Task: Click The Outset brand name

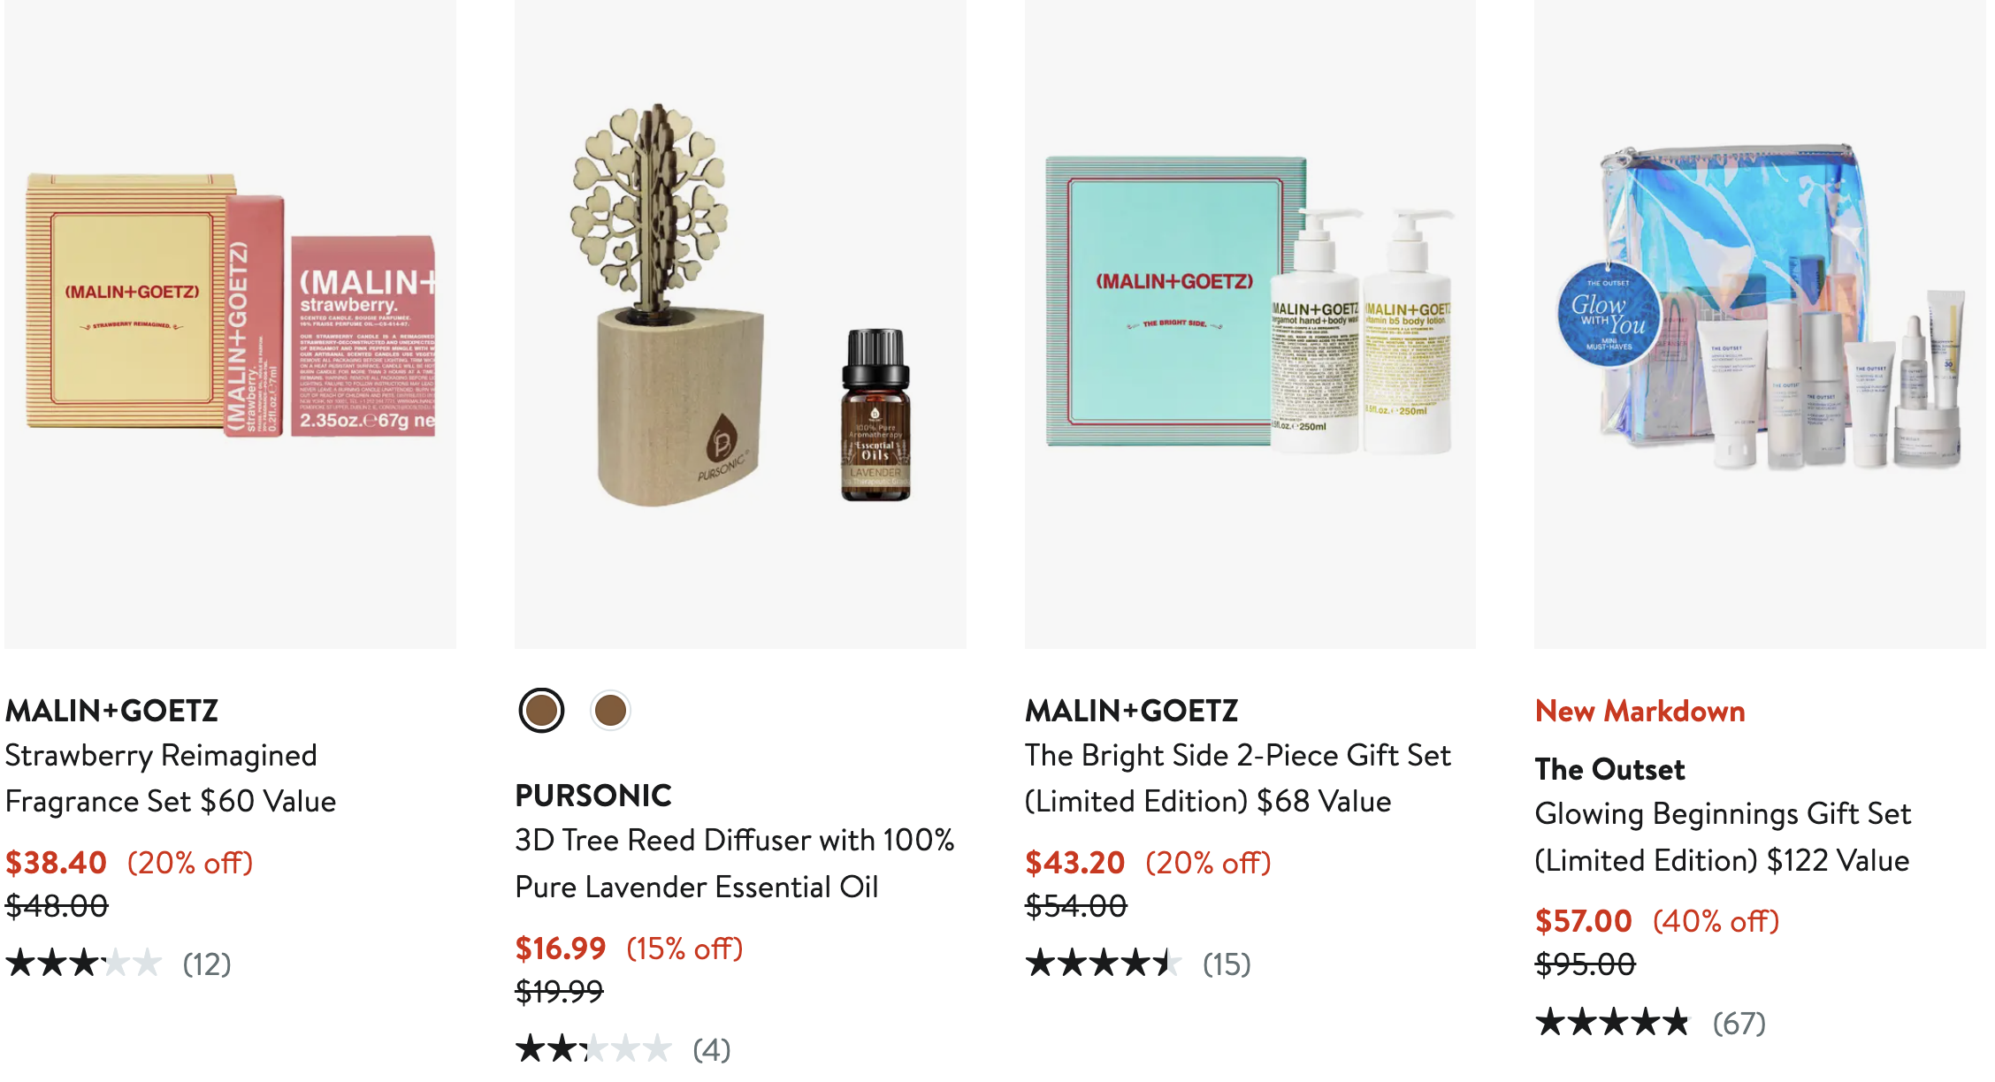Action: coord(1610,769)
